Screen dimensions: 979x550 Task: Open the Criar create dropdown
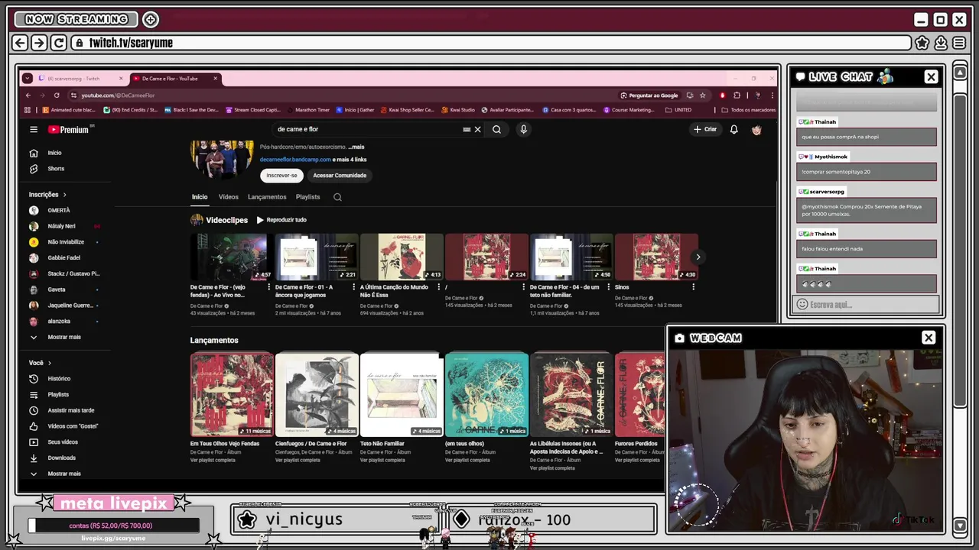pyautogui.click(x=705, y=130)
